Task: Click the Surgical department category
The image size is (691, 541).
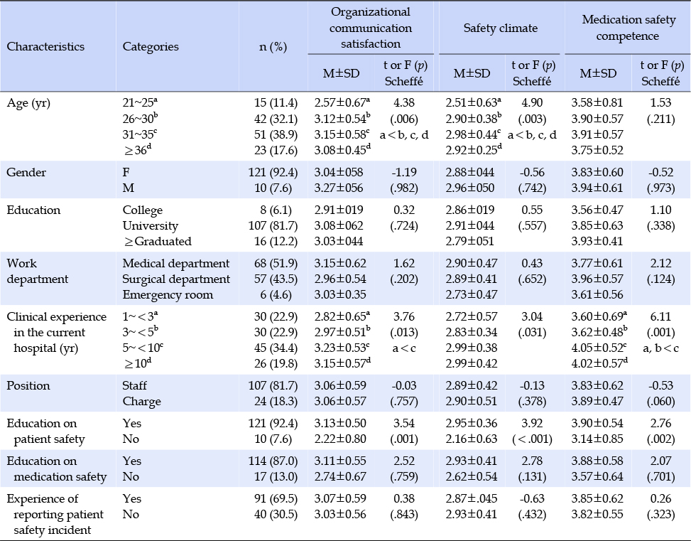Action: coord(176,279)
